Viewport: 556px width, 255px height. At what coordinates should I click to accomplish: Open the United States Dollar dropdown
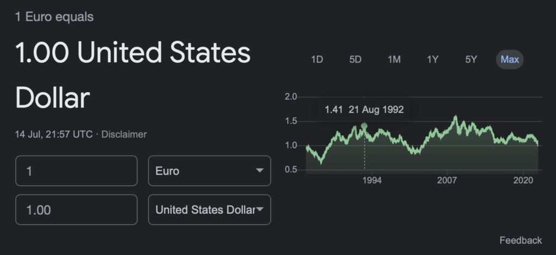point(210,209)
